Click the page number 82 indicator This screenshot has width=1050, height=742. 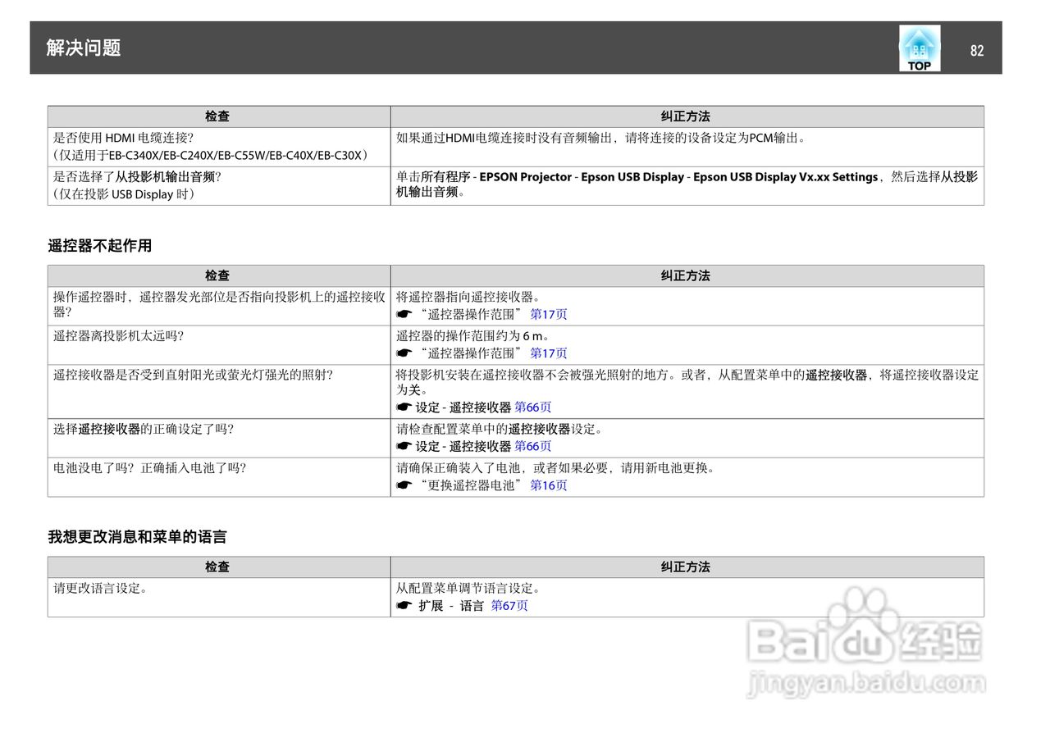tap(977, 50)
